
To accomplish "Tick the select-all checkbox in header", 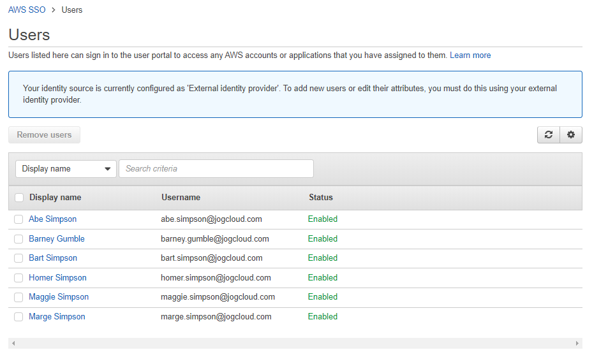I will point(19,198).
